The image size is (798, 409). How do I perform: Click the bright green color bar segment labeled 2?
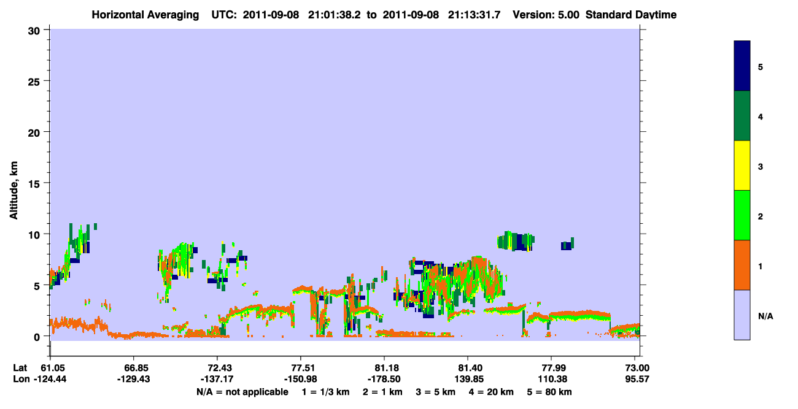pyautogui.click(x=742, y=215)
